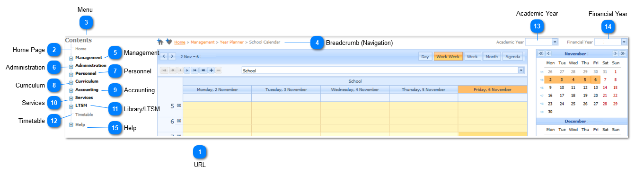Click mini calendar next month arrow
This screenshot has height=176, width=635.
pos(615,53)
